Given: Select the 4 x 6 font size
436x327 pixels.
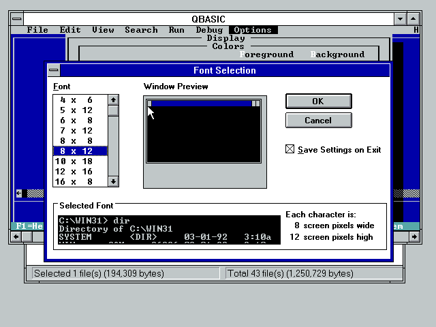Looking at the screenshot, I should pyautogui.click(x=80, y=100).
